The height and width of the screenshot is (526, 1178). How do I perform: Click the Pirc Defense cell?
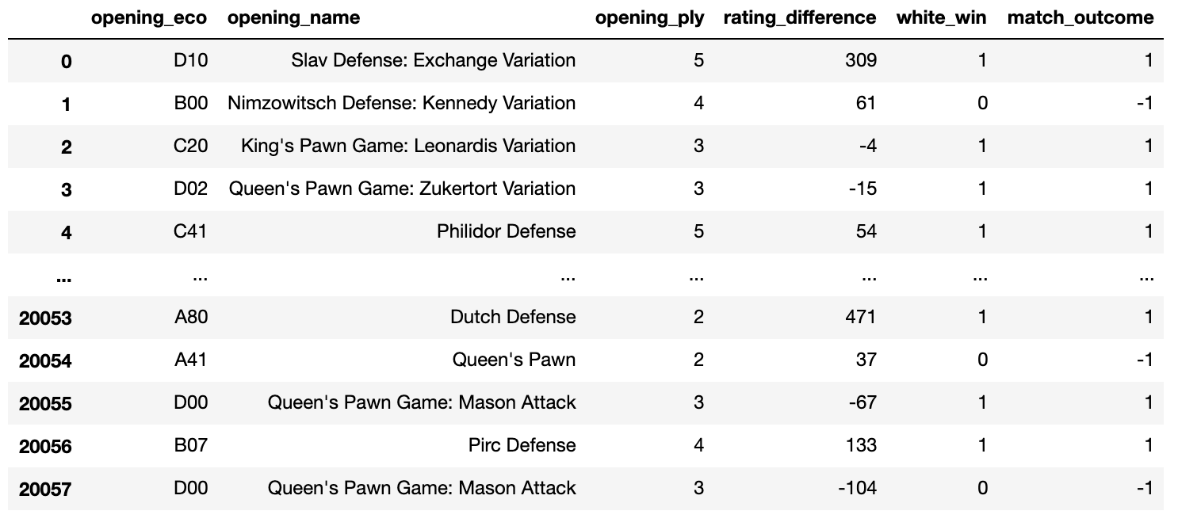pyautogui.click(x=522, y=445)
